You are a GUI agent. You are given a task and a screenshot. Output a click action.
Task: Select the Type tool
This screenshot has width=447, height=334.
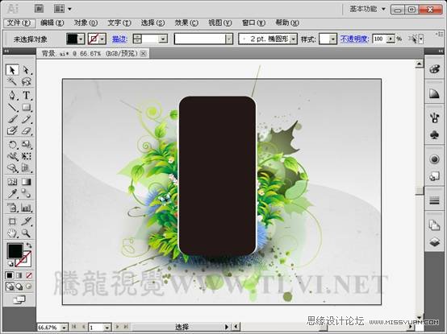[x=27, y=95]
